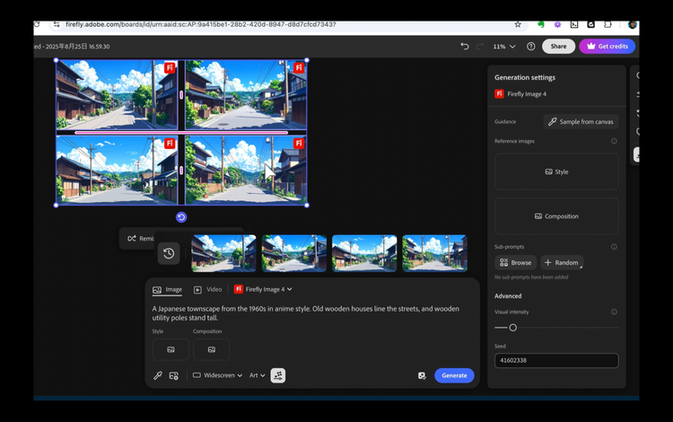
Task: Click the blue Generate button
Action: pyautogui.click(x=454, y=375)
